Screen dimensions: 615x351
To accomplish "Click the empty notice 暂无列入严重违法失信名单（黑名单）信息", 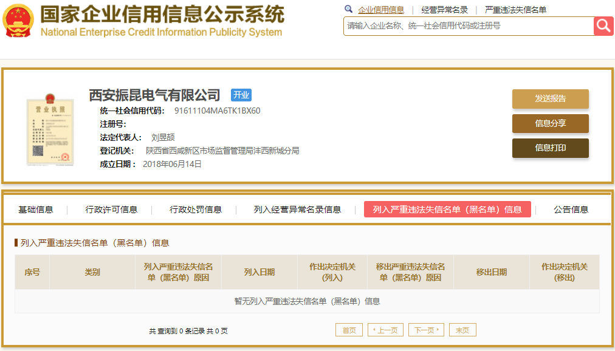I will (x=307, y=301).
